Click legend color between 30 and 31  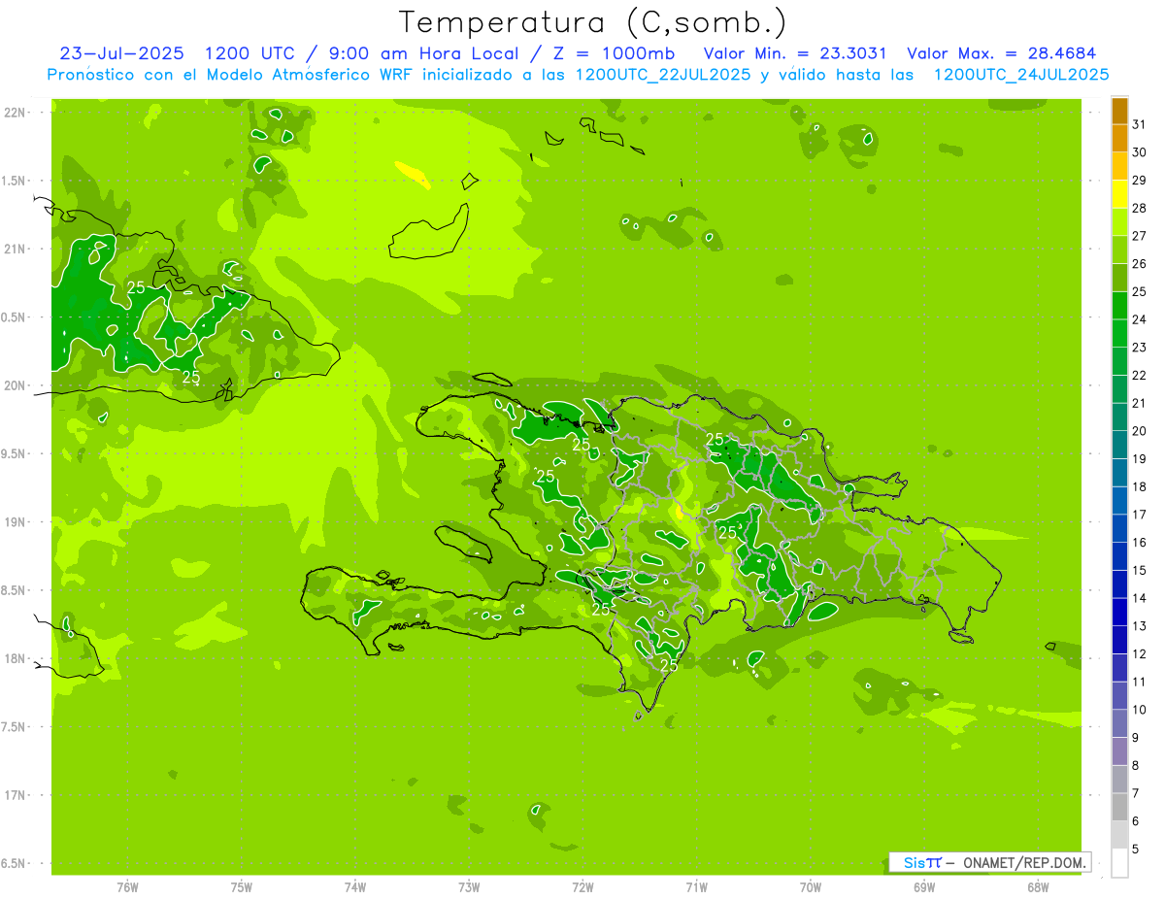pos(1119,139)
